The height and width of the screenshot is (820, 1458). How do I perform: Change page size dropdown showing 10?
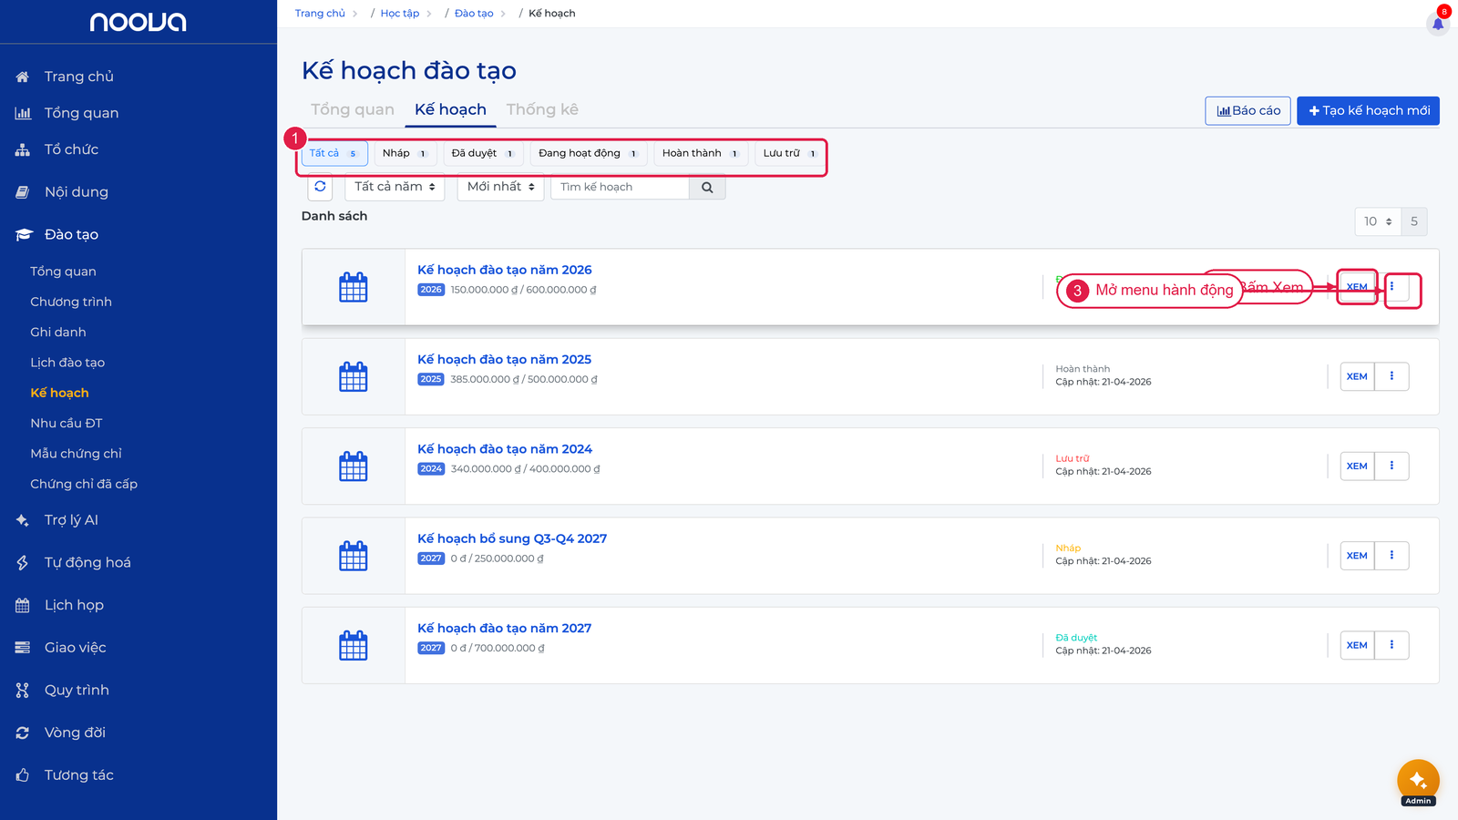coord(1378,221)
